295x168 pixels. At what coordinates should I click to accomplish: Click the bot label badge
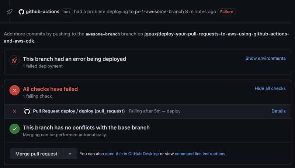tap(67, 12)
